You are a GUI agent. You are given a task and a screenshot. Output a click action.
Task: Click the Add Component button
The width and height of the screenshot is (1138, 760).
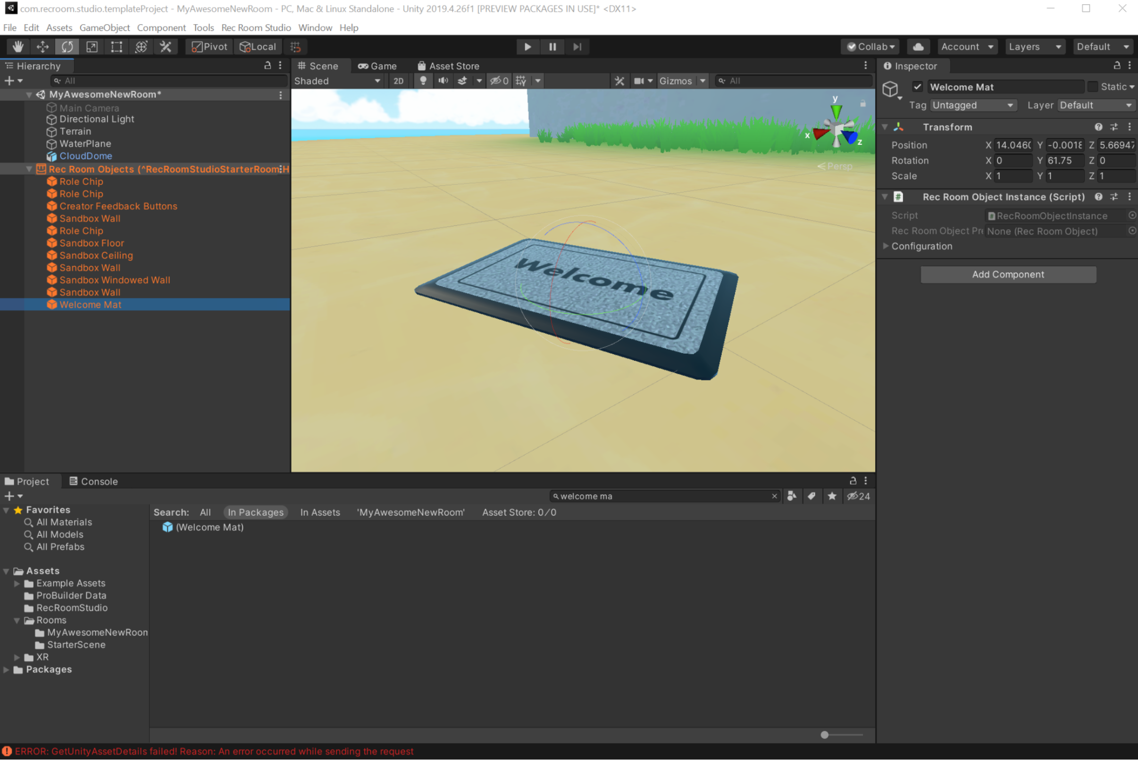coord(1007,274)
